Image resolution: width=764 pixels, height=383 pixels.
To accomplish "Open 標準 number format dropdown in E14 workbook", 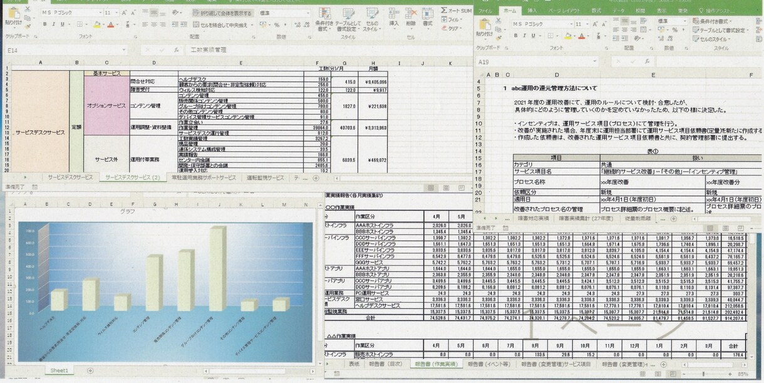I will [308, 13].
